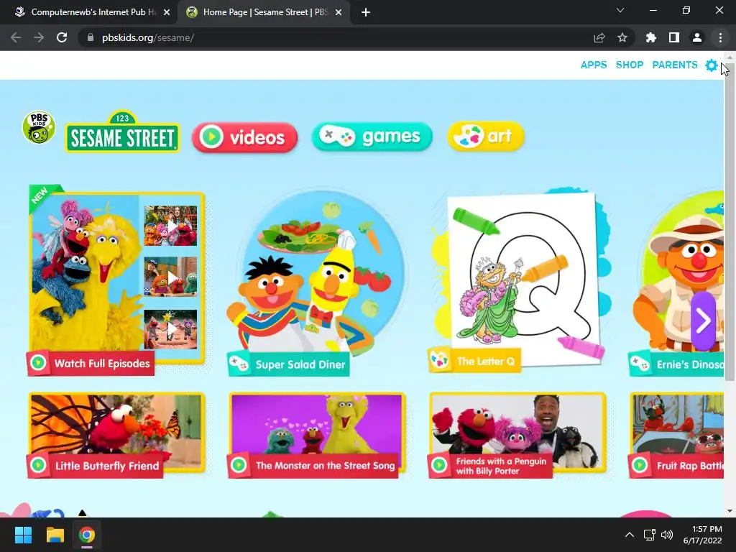The height and width of the screenshot is (552, 736).
Task: Play the green icon on Watch Full Episodes label
Action: [38, 363]
